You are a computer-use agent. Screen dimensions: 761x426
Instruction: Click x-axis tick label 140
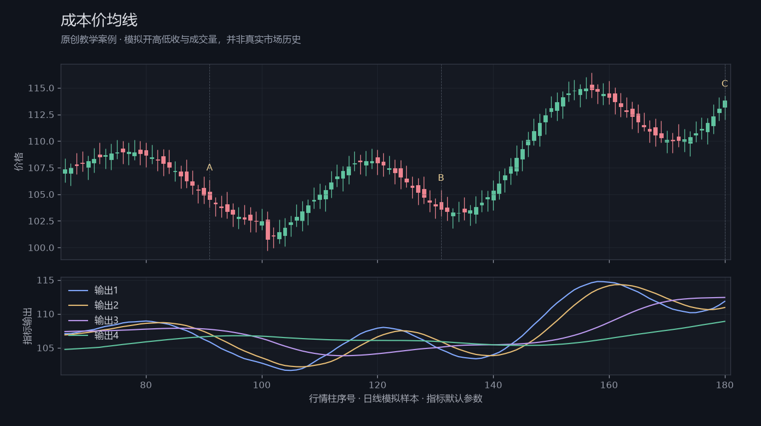coord(493,384)
